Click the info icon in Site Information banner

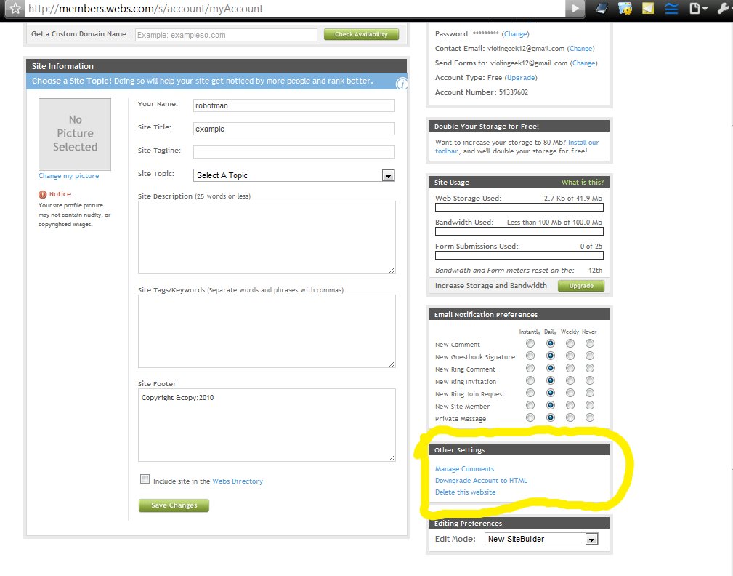click(x=402, y=84)
